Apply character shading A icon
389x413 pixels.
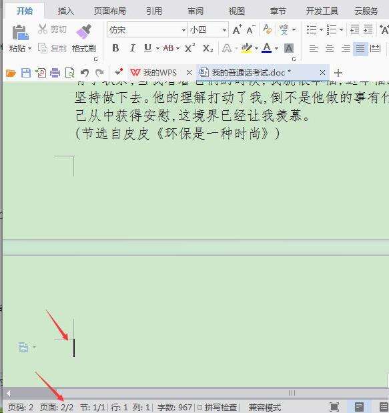click(x=288, y=48)
